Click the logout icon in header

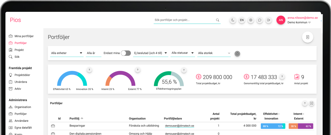click(x=269, y=20)
